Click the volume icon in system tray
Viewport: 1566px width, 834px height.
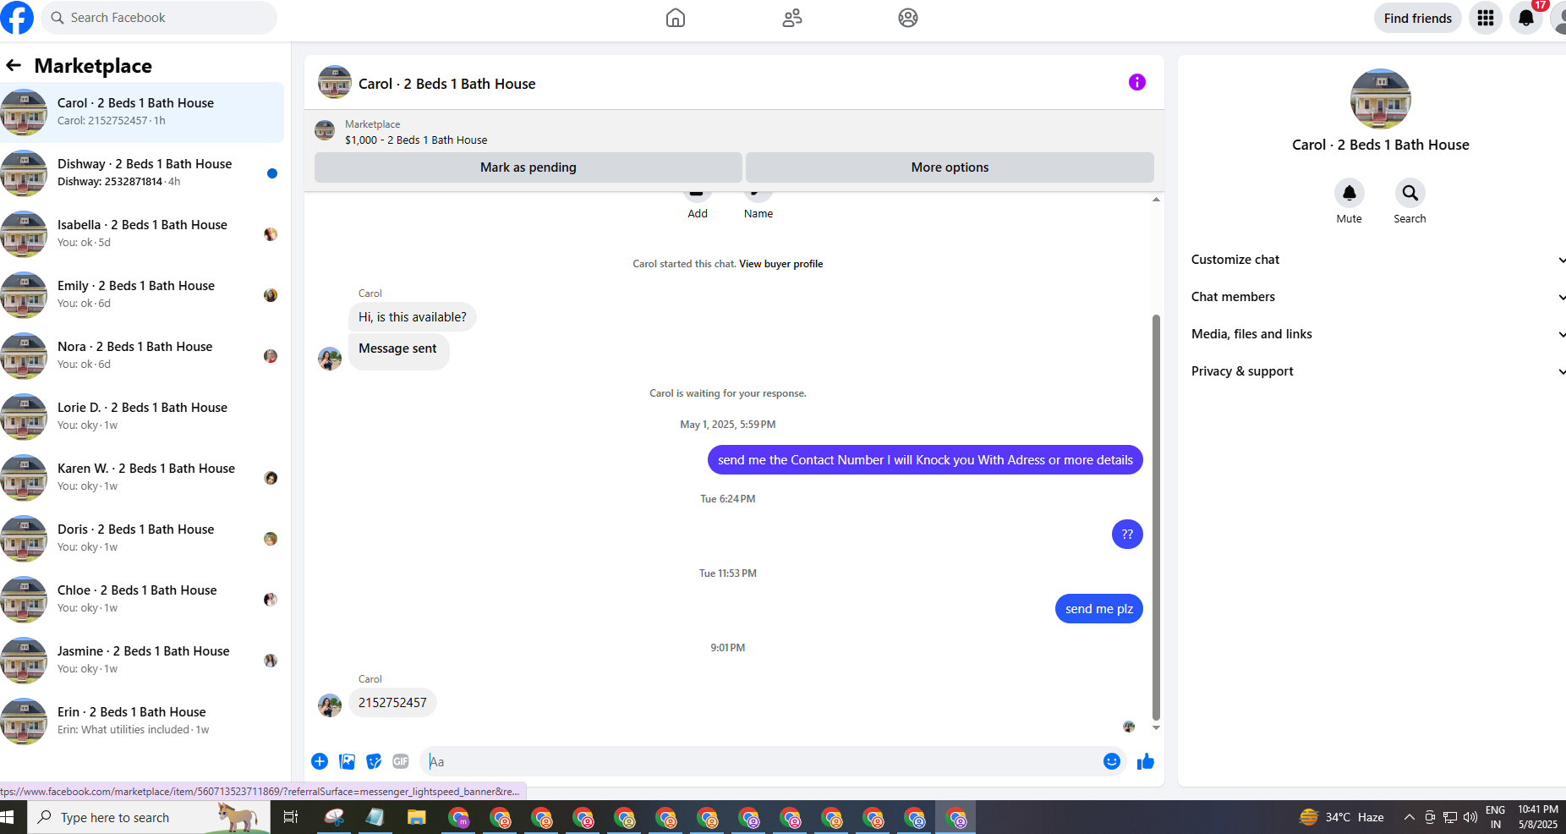coord(1470,817)
